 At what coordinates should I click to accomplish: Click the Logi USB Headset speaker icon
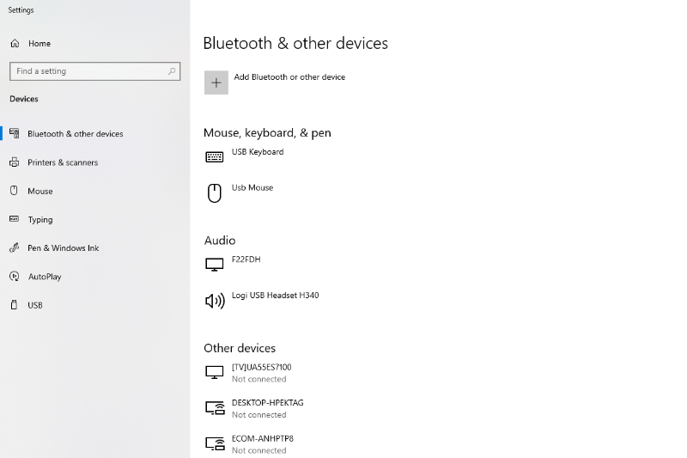215,301
